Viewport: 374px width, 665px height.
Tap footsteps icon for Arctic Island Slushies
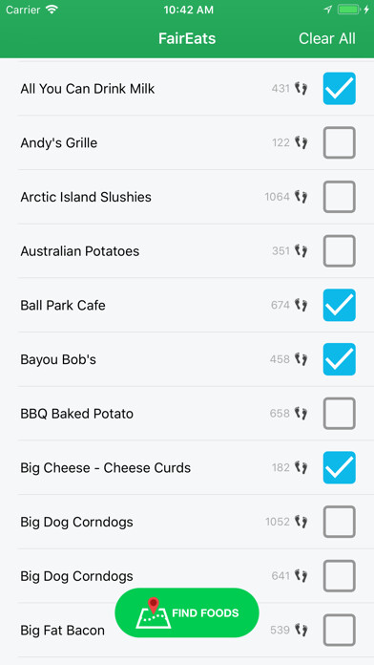(301, 197)
